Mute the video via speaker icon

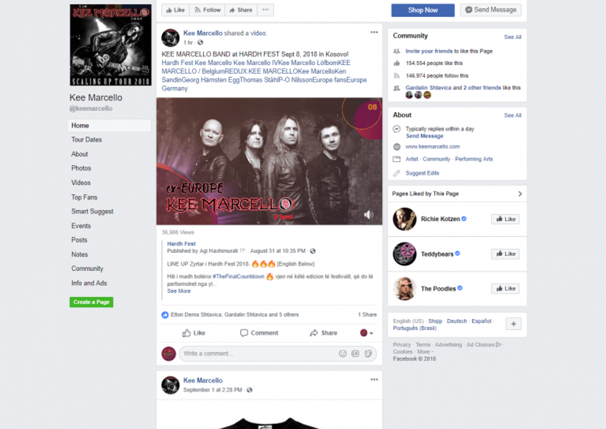pyautogui.click(x=369, y=215)
